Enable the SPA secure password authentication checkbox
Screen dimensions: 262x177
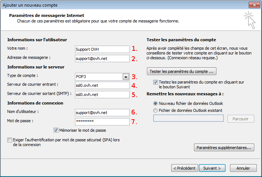click(x=9, y=140)
